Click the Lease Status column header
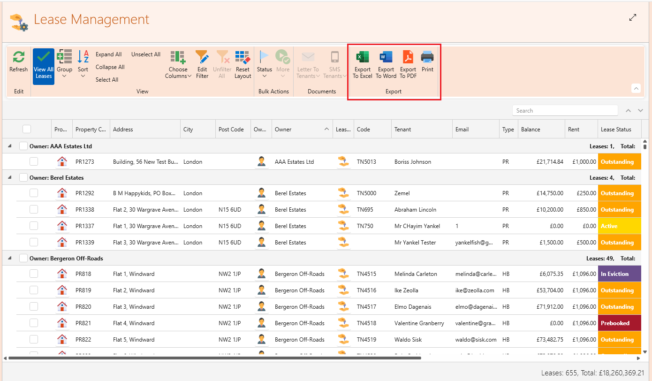 pyautogui.click(x=615, y=130)
